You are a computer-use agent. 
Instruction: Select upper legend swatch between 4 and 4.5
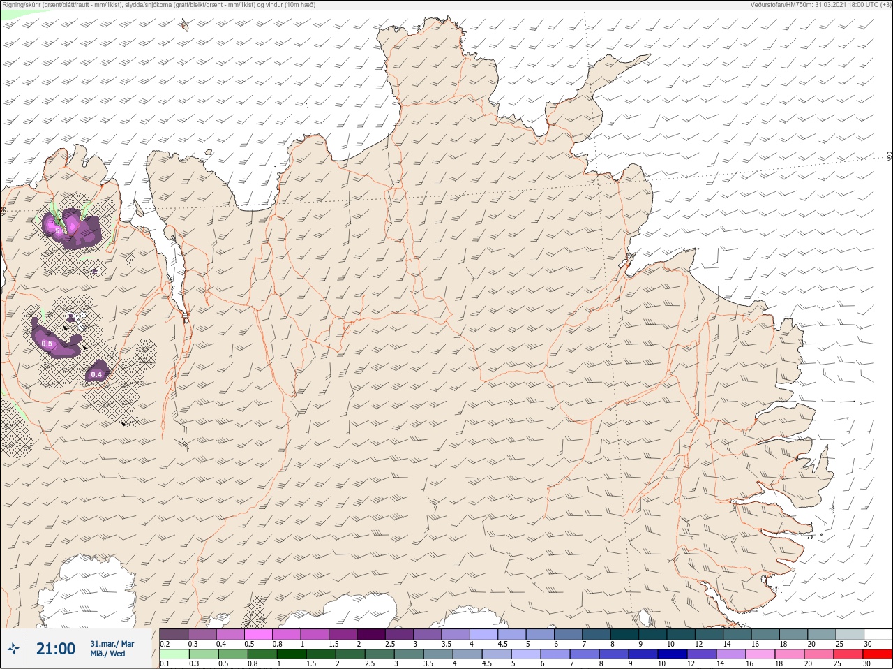coord(483,634)
